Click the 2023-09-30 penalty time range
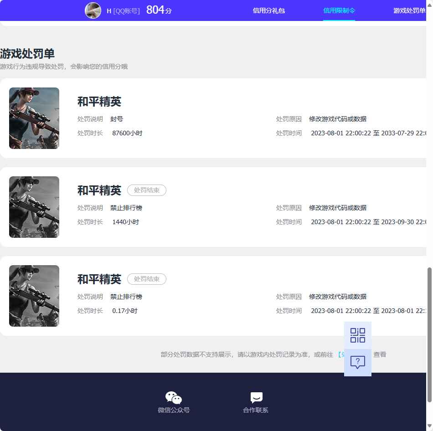This screenshot has height=431, width=433. [368, 222]
